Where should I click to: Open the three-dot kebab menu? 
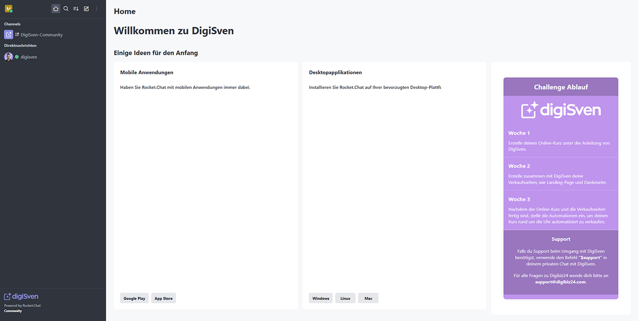pos(96,9)
